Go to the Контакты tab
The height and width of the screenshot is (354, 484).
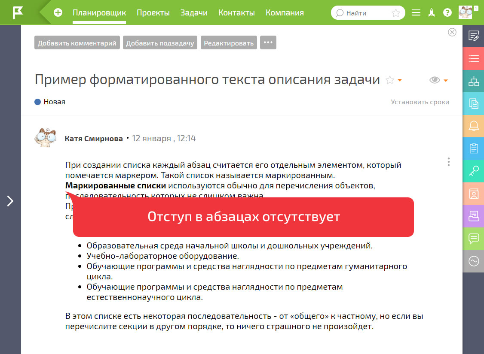click(x=236, y=12)
